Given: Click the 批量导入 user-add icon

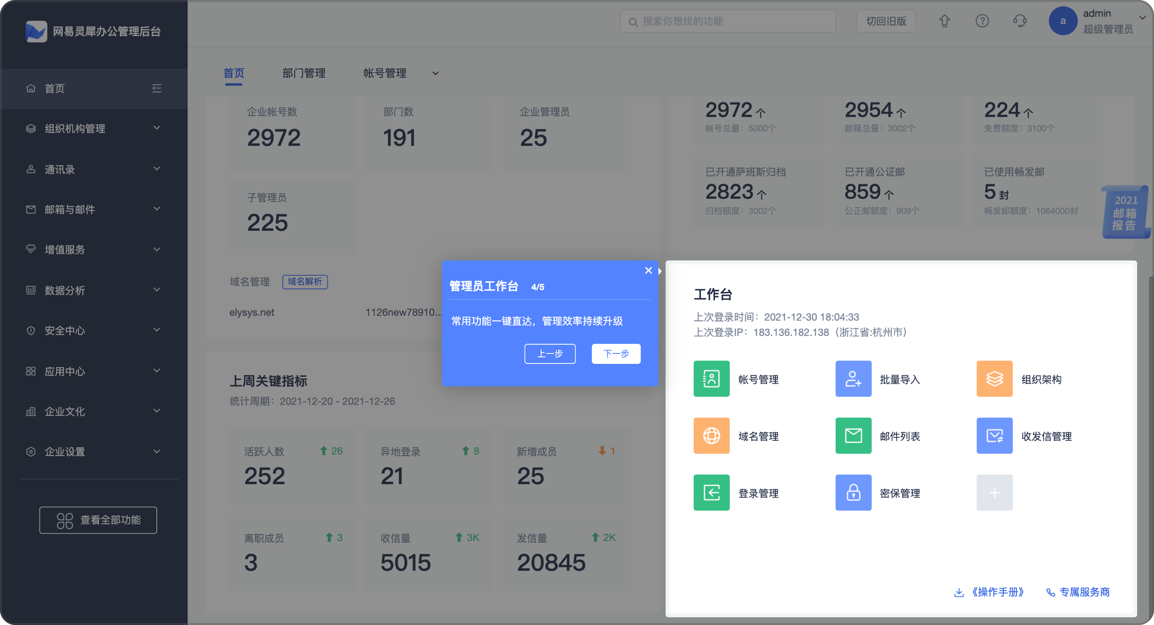Looking at the screenshot, I should pos(853,379).
